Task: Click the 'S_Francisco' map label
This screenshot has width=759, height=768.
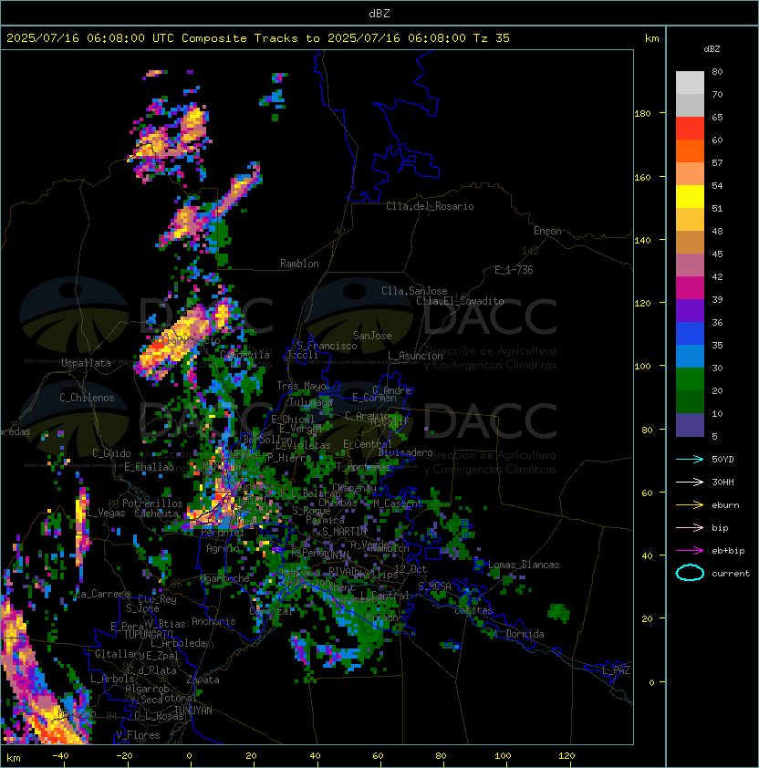Action: 327,346
